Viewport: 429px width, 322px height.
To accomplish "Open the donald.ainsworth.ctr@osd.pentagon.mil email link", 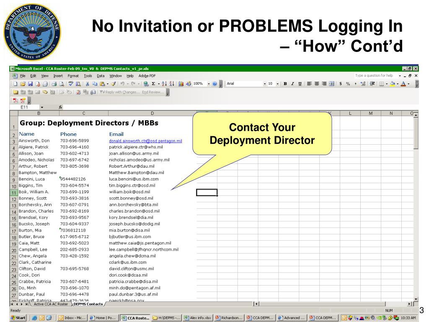I will (145, 141).
